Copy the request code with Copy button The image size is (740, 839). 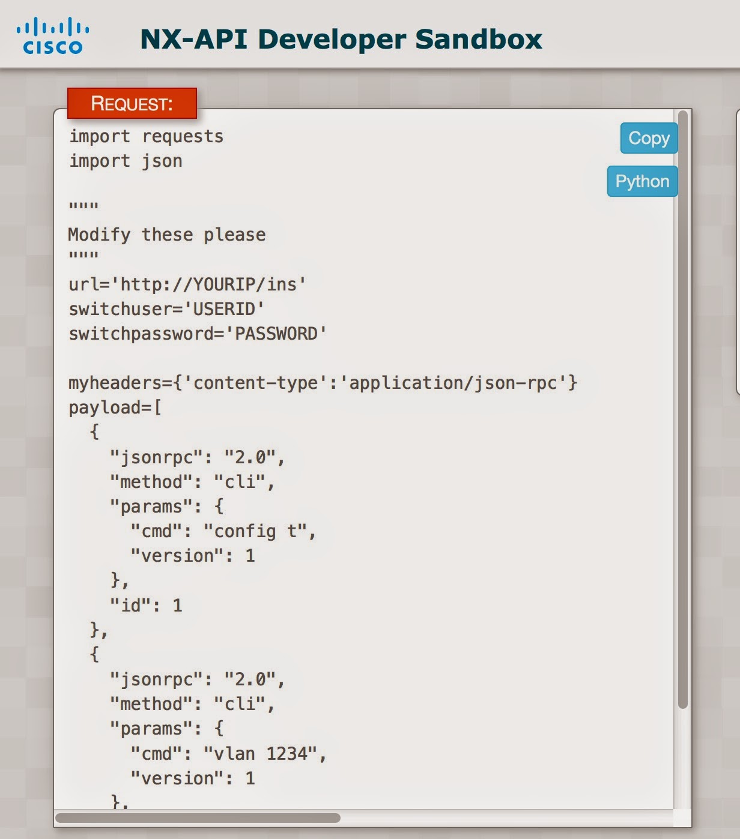(649, 138)
